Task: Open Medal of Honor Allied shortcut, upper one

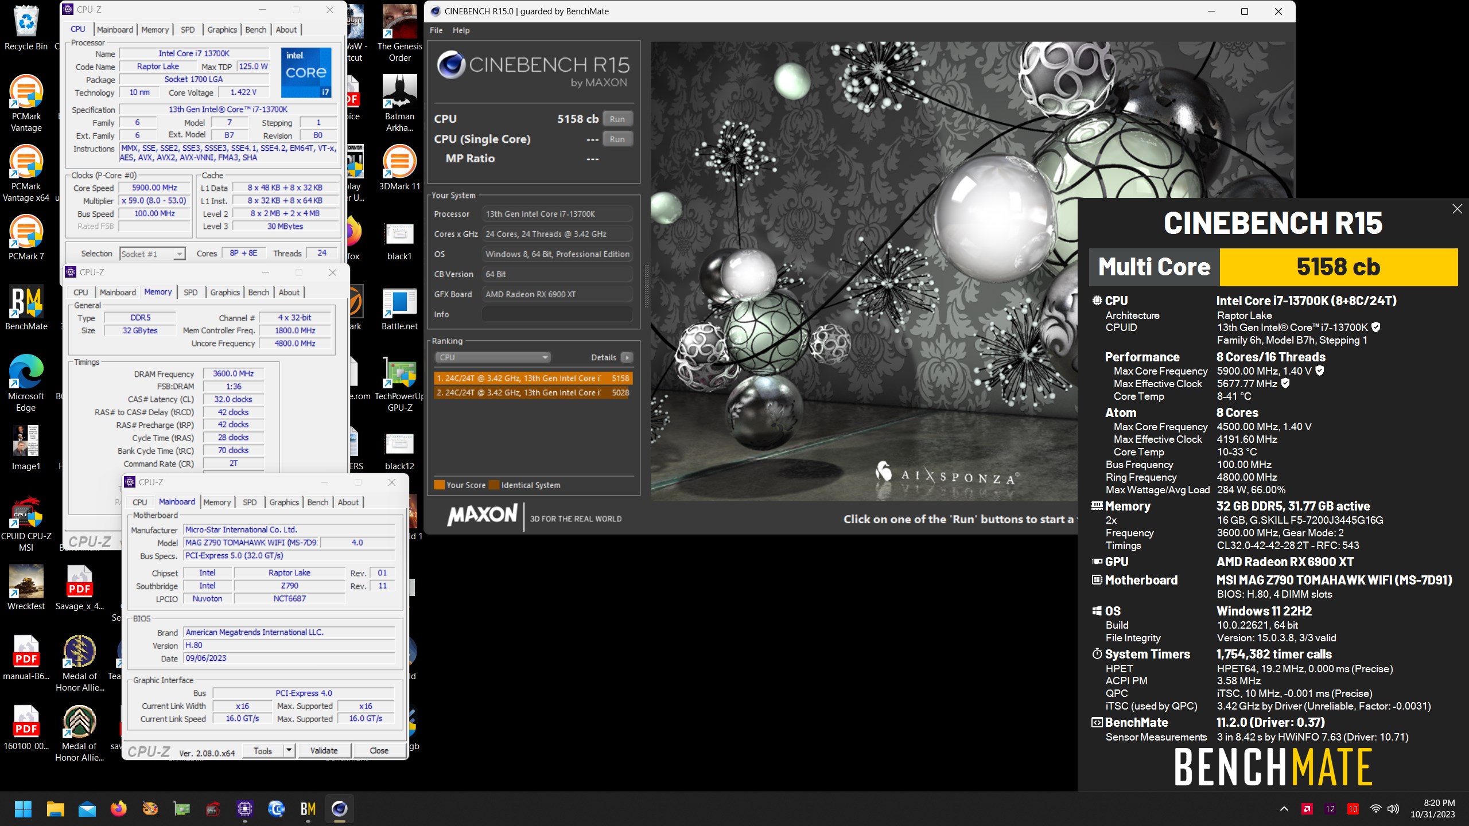Action: click(80, 663)
